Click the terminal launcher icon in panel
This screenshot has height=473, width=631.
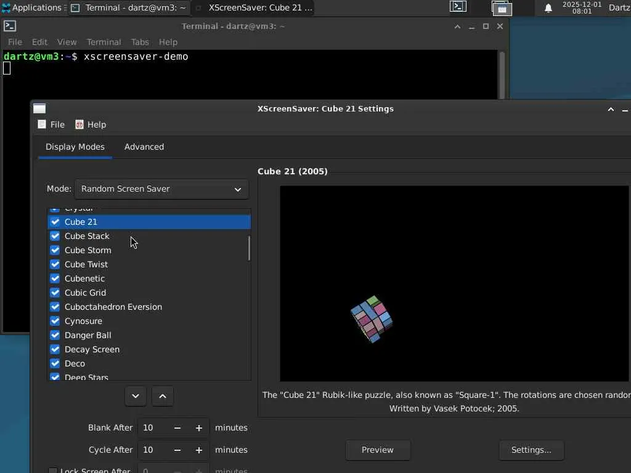(458, 6)
